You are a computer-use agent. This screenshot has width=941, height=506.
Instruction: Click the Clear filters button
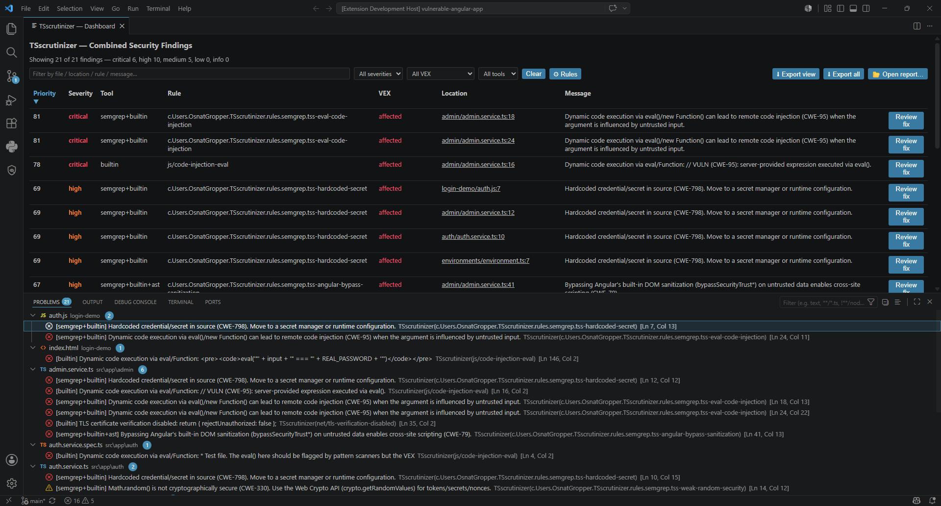click(534, 74)
